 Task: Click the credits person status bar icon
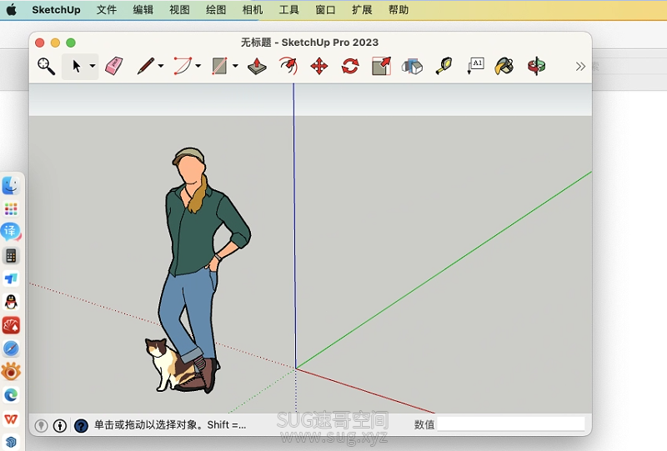(x=60, y=425)
